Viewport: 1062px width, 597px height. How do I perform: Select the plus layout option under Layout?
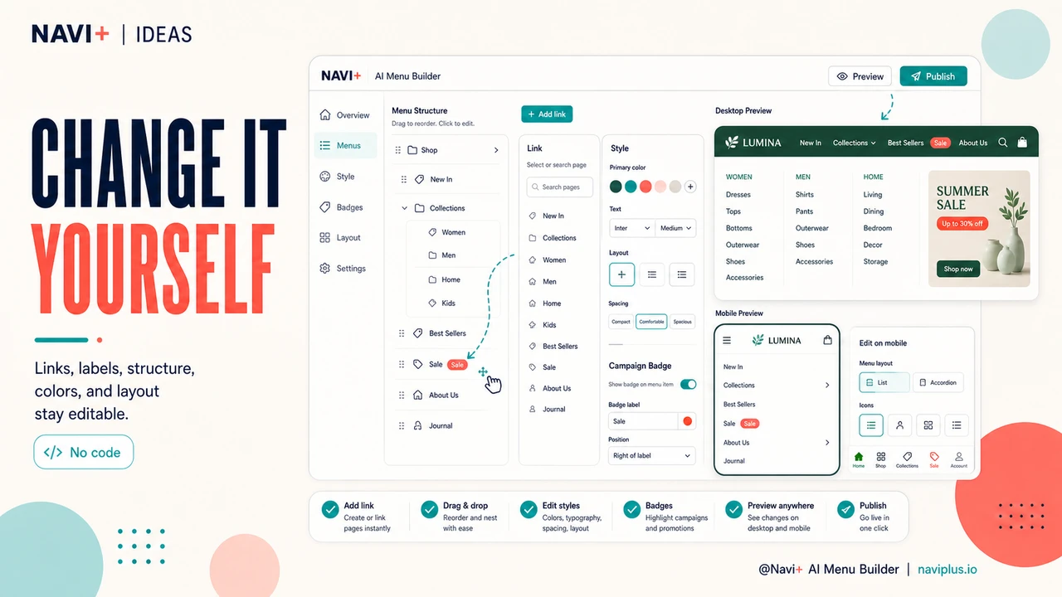tap(621, 274)
